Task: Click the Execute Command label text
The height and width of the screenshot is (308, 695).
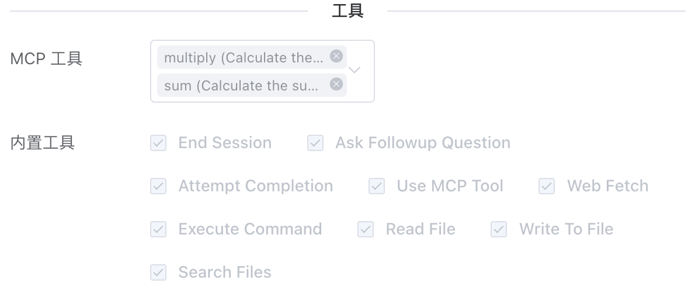Action: click(250, 229)
